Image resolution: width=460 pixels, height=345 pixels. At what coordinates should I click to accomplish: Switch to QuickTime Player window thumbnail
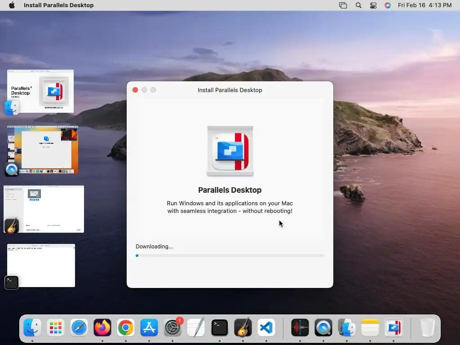coord(43,150)
